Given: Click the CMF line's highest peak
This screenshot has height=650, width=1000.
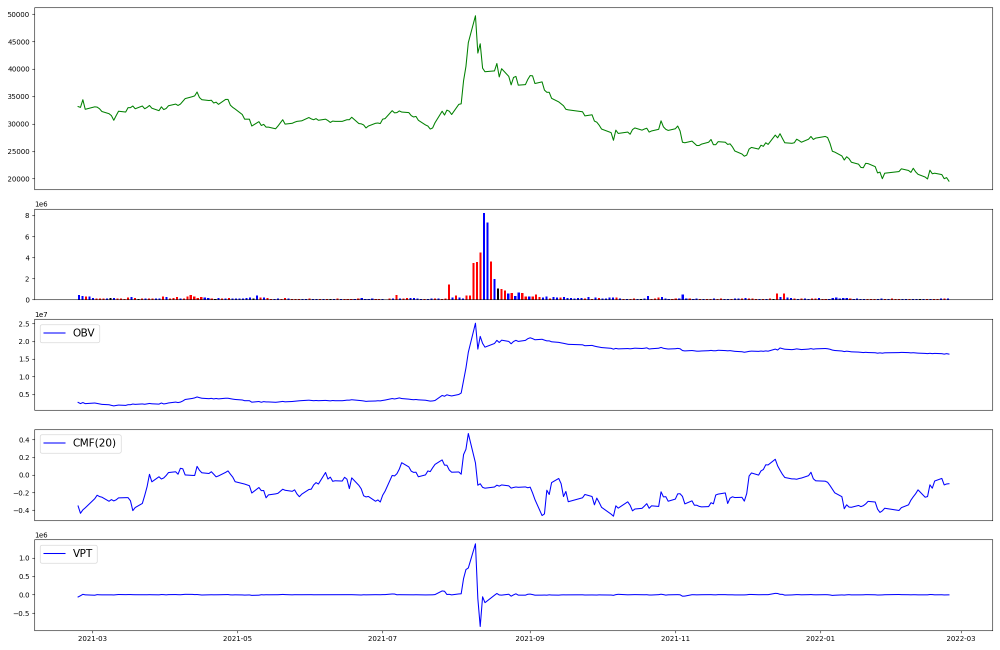Looking at the screenshot, I should (468, 433).
